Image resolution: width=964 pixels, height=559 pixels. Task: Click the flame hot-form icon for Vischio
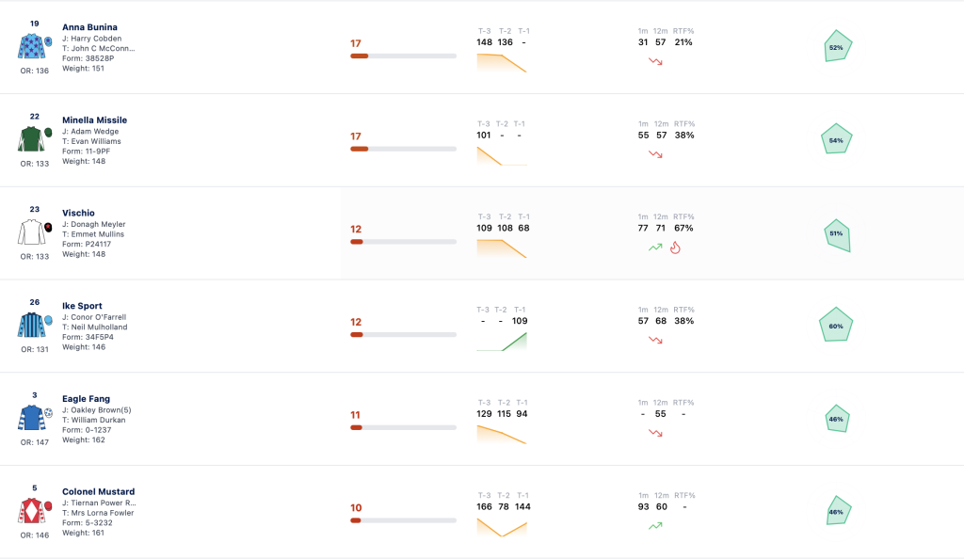tap(675, 248)
